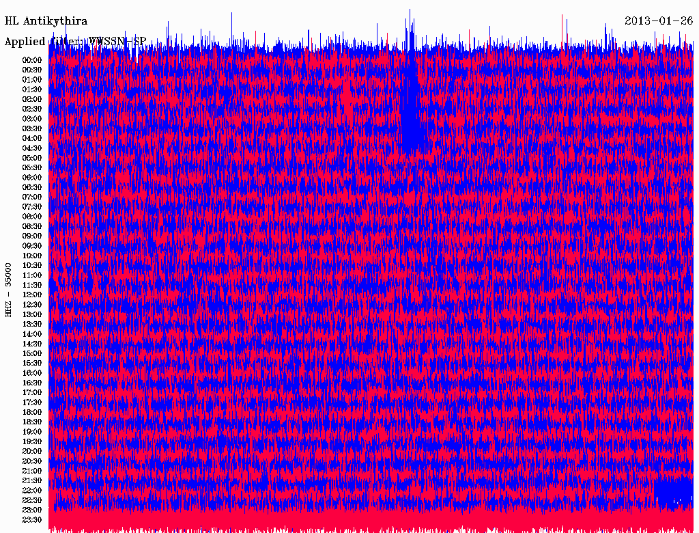Click the 05:00 time label
The width and height of the screenshot is (699, 533).
point(32,158)
